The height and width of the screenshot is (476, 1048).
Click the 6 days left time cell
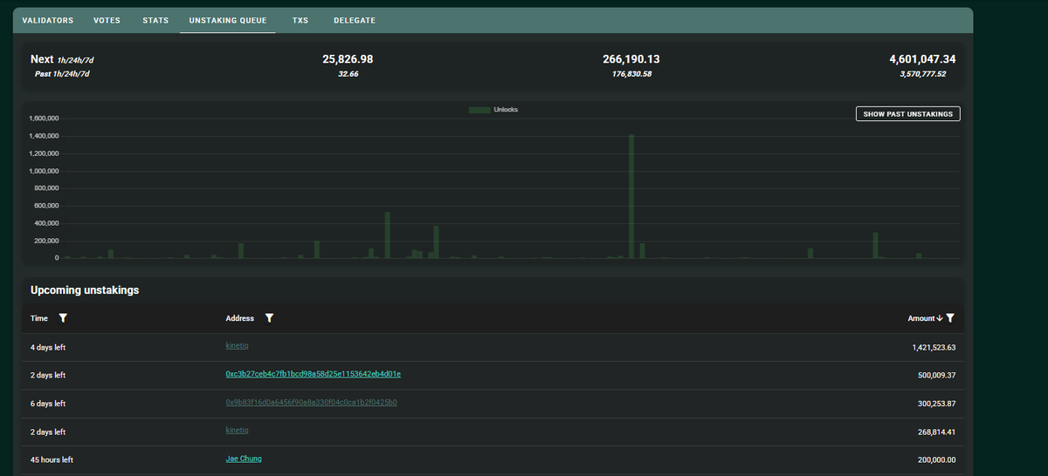pos(48,403)
